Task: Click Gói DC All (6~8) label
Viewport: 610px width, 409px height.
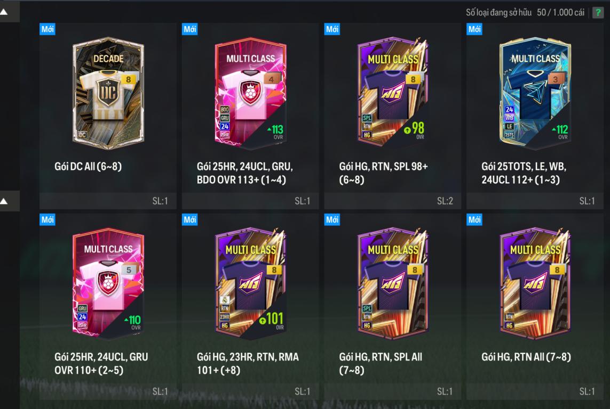Action: coord(88,167)
